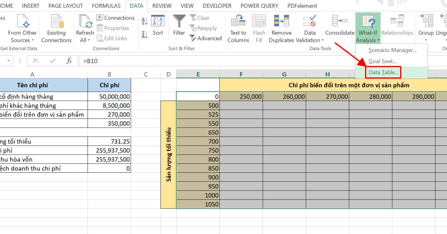Open the POWER QUERY tab
The height and width of the screenshot is (234, 447).
point(259,6)
